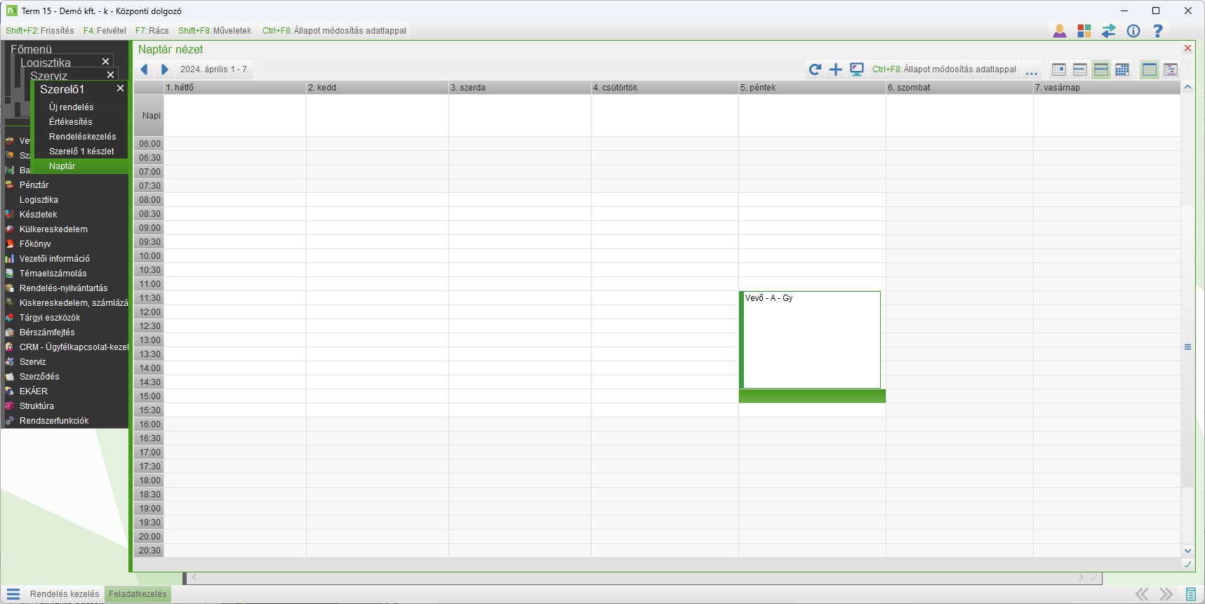Open Rendeléskezelés from Szerelő1 menu
Viewport: 1205px width, 604px height.
coord(83,137)
